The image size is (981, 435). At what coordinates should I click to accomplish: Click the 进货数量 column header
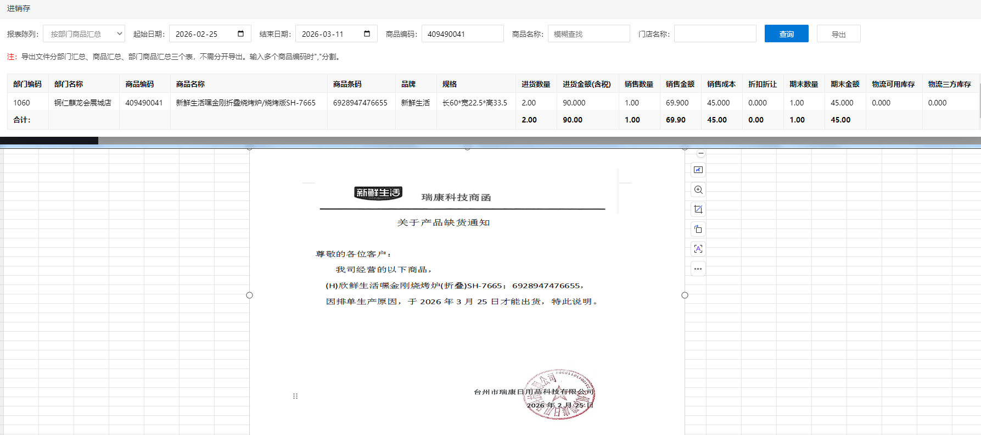[535, 84]
